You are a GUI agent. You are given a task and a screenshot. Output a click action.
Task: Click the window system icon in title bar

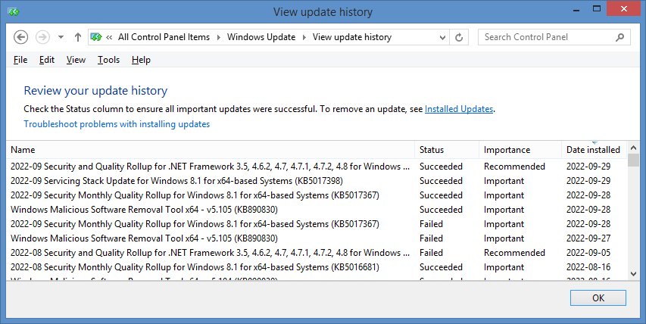pyautogui.click(x=13, y=12)
